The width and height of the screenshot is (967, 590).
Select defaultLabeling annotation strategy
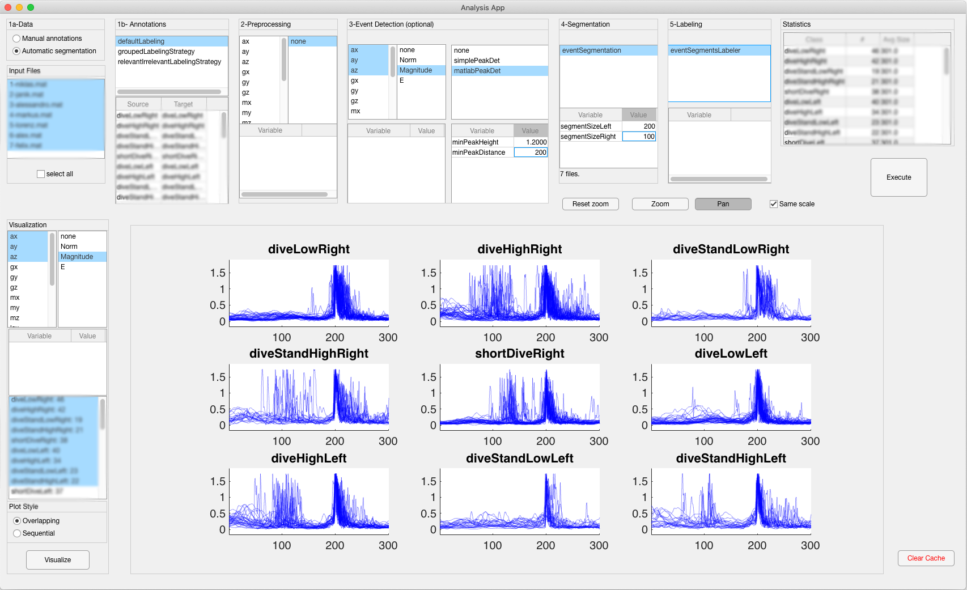tap(172, 41)
